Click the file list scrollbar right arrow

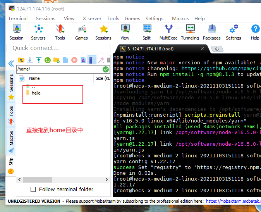107,180
